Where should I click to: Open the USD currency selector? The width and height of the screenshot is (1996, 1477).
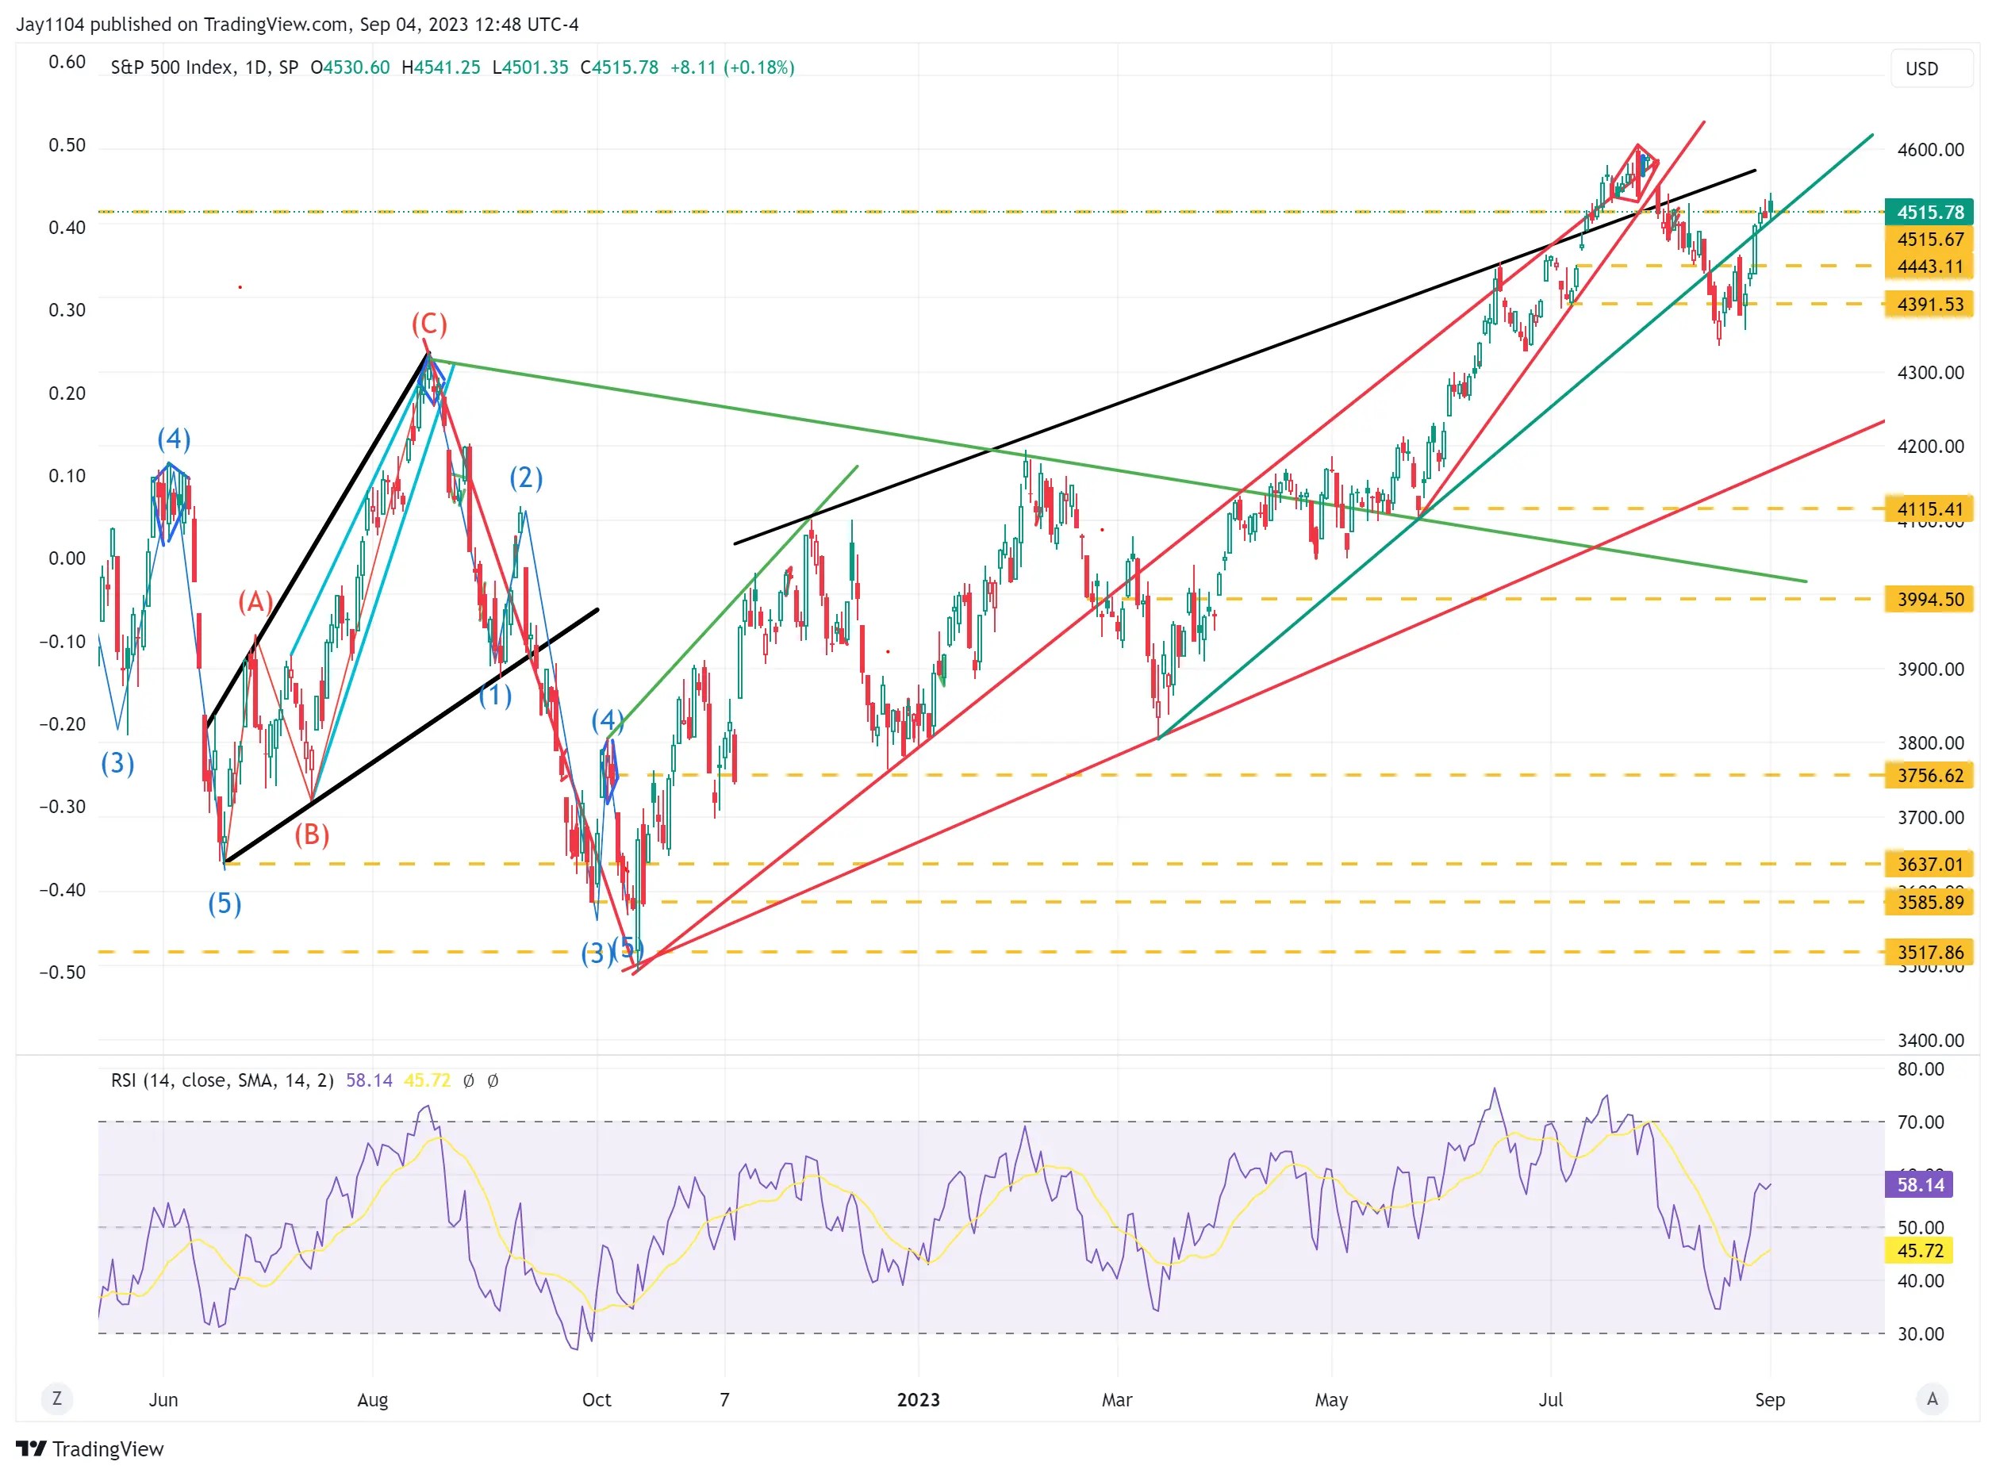1932,69
